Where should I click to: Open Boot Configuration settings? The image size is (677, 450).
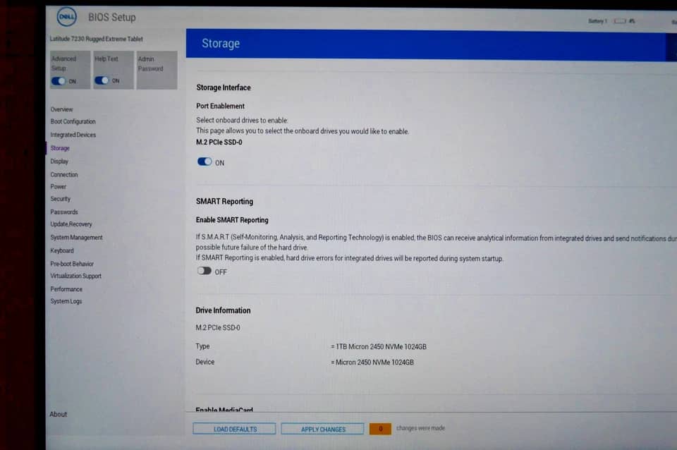(73, 122)
